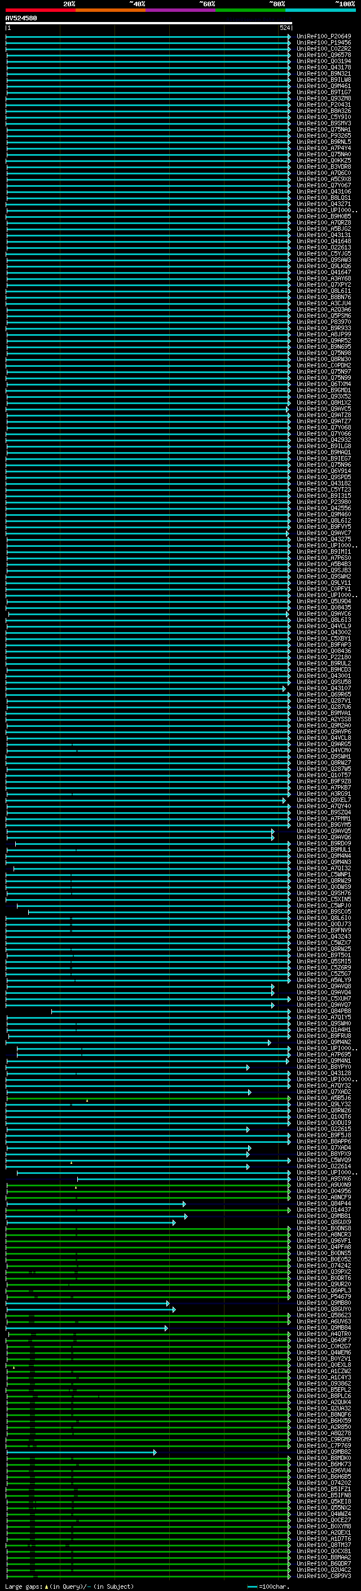Open hit UniRef100_P20649
Screen dimensions: 361x1591
(x=324, y=37)
